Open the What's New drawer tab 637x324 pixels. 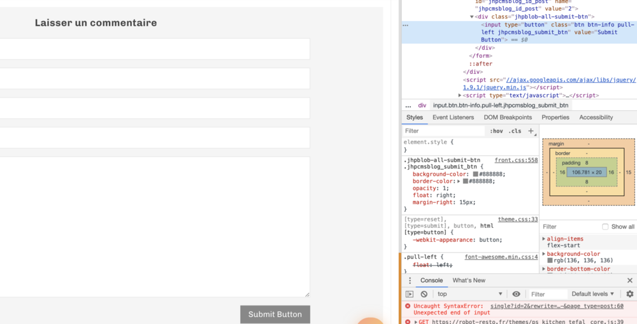pyautogui.click(x=468, y=280)
